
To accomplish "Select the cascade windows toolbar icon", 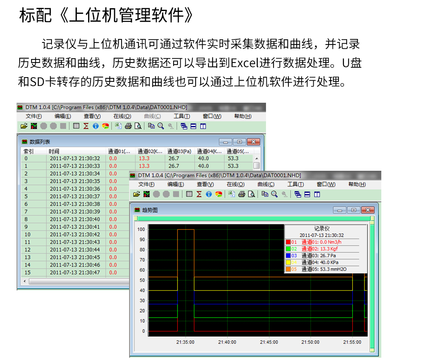I will point(298,194).
